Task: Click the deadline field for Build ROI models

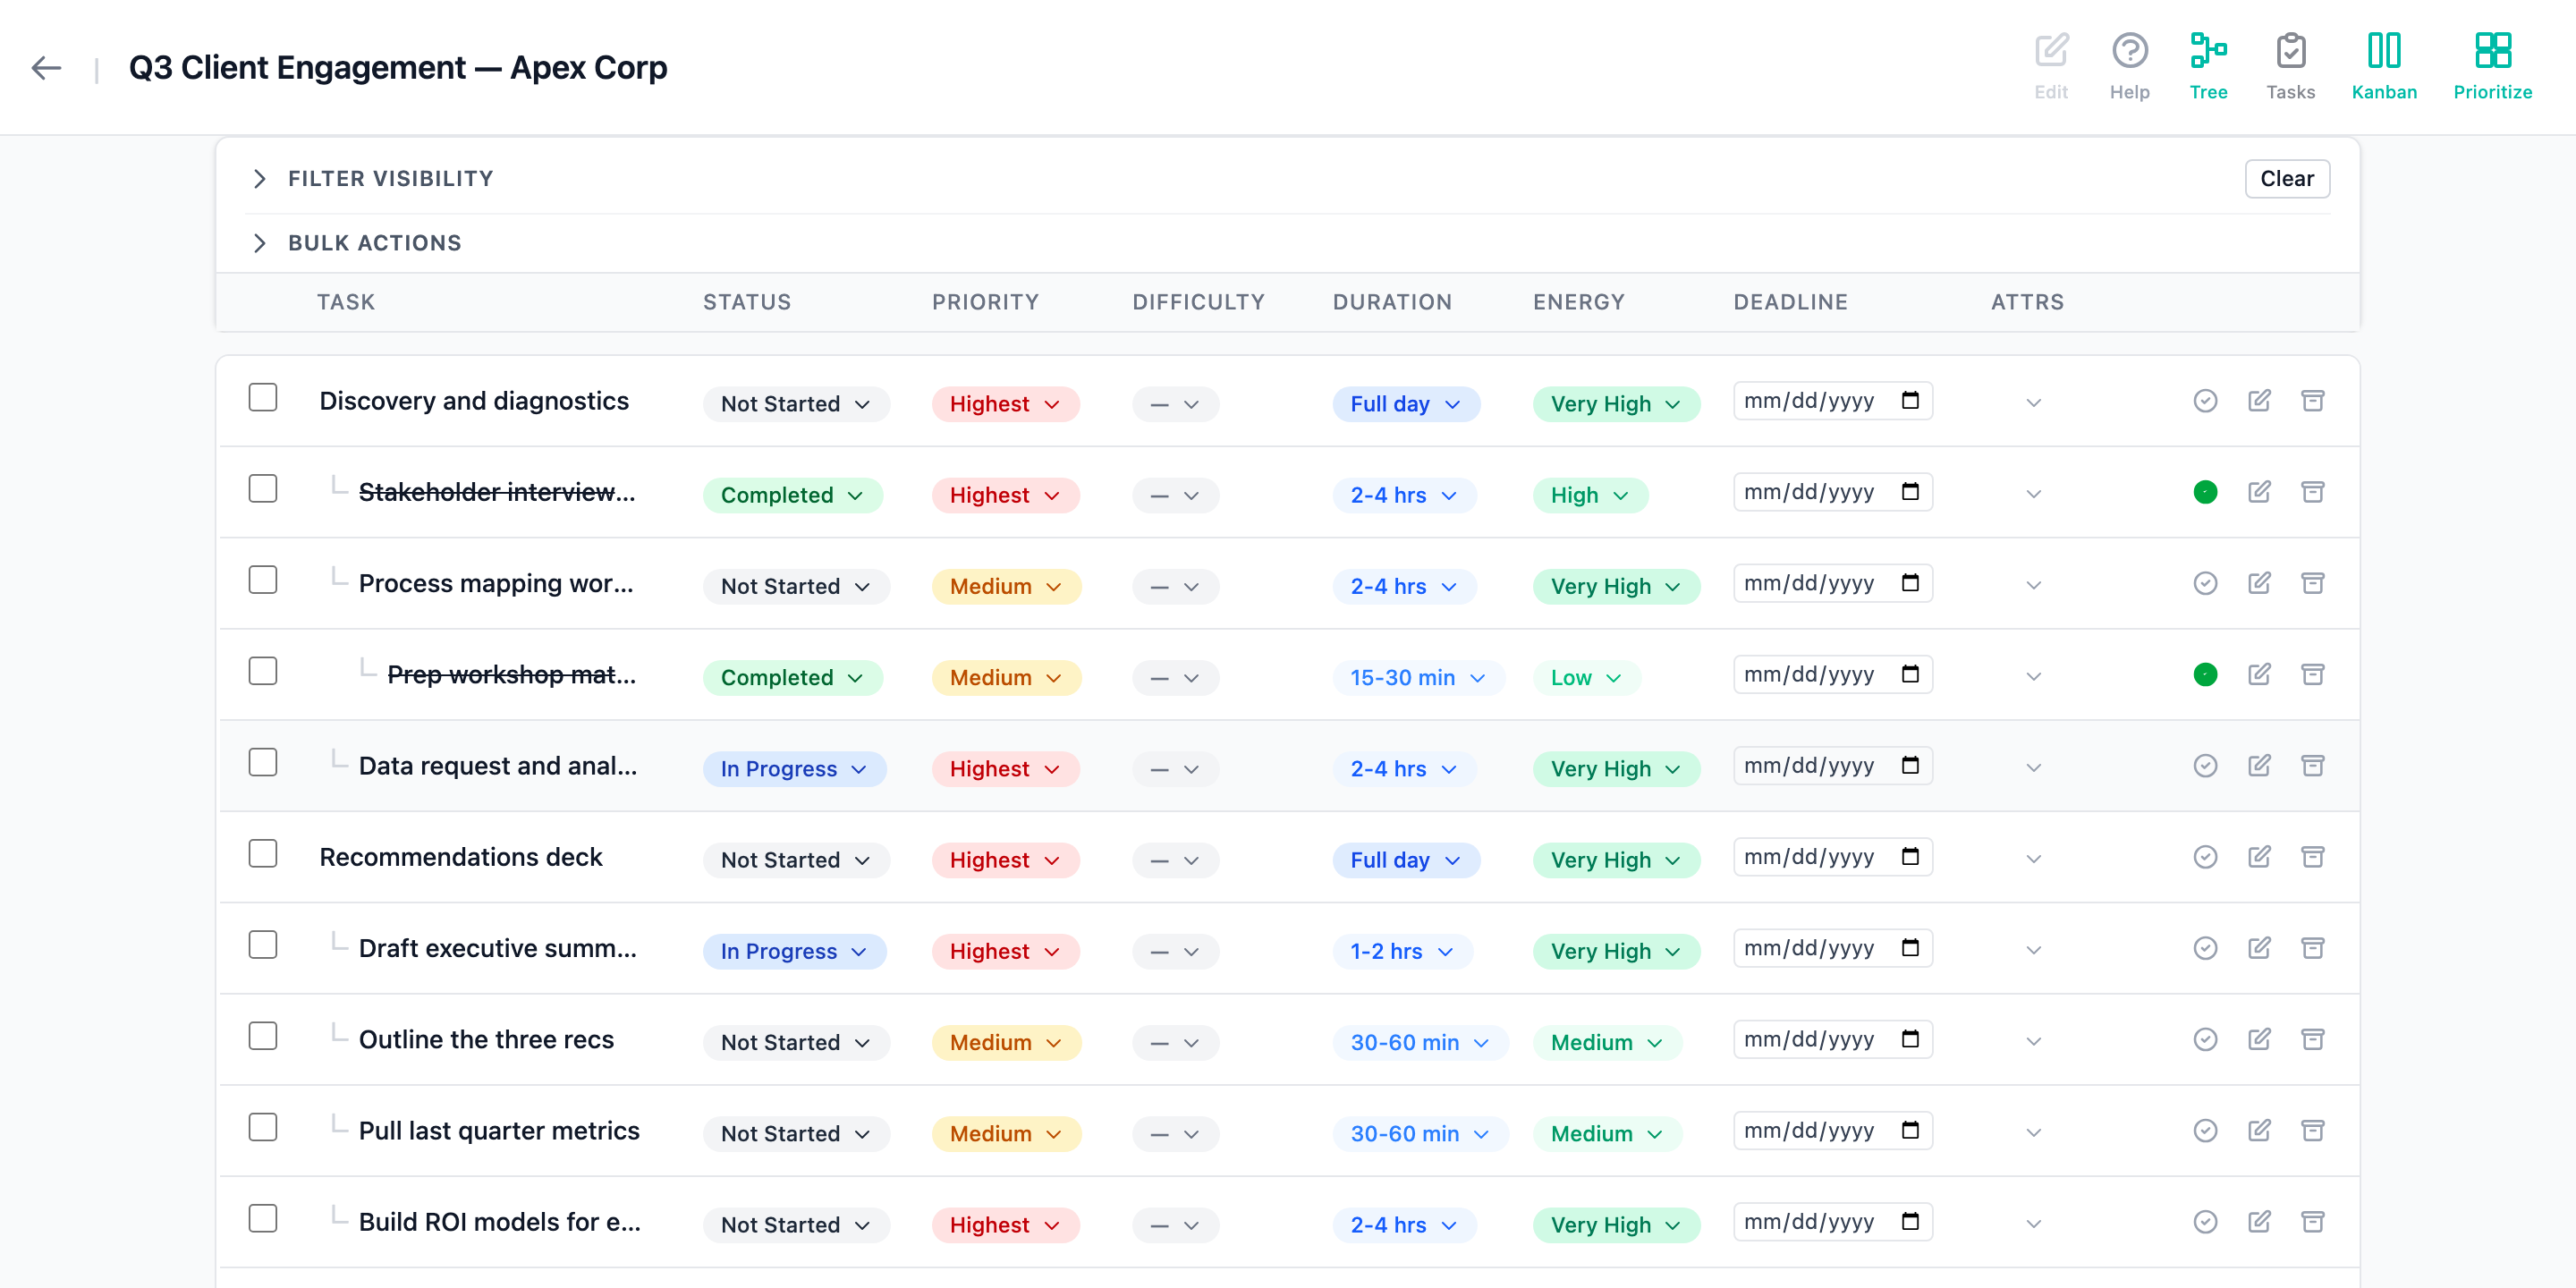Action: pos(1832,1222)
